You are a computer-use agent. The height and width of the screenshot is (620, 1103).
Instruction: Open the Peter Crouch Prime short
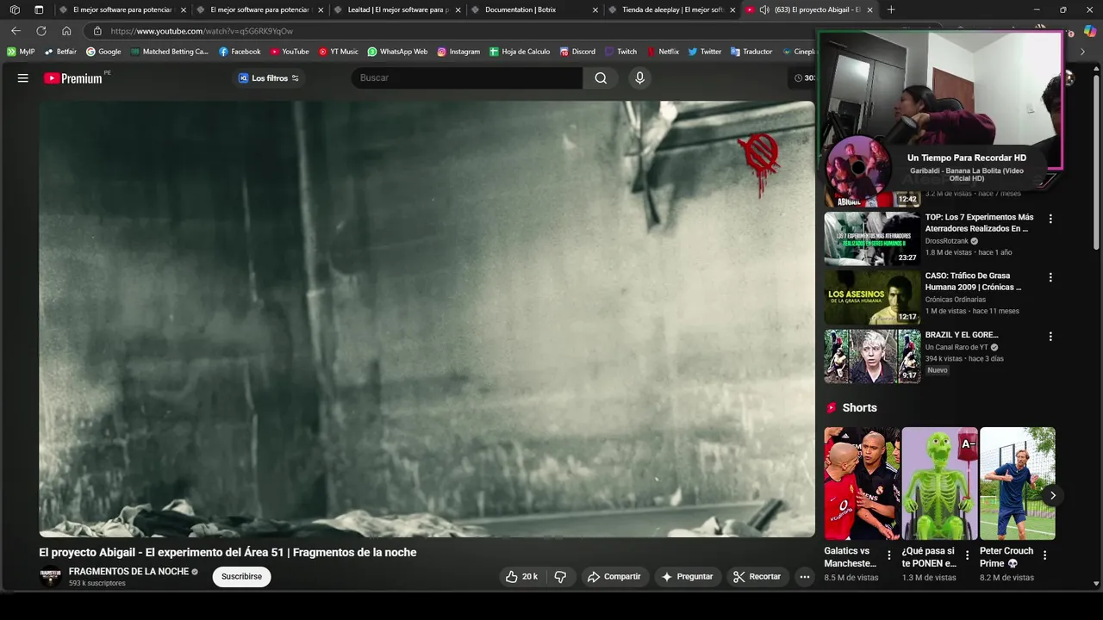click(x=1017, y=483)
